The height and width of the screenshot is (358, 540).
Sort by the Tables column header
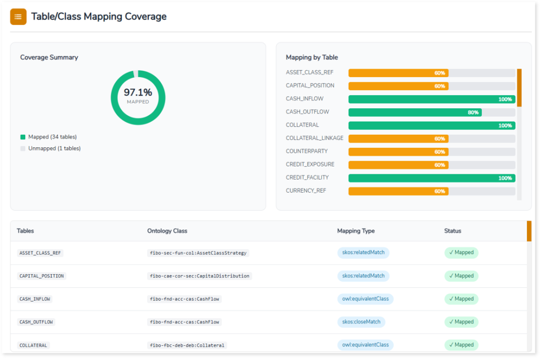click(25, 231)
